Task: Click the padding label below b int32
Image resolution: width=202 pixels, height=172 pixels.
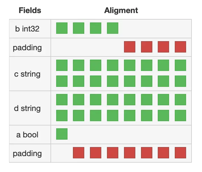Action: (27, 47)
